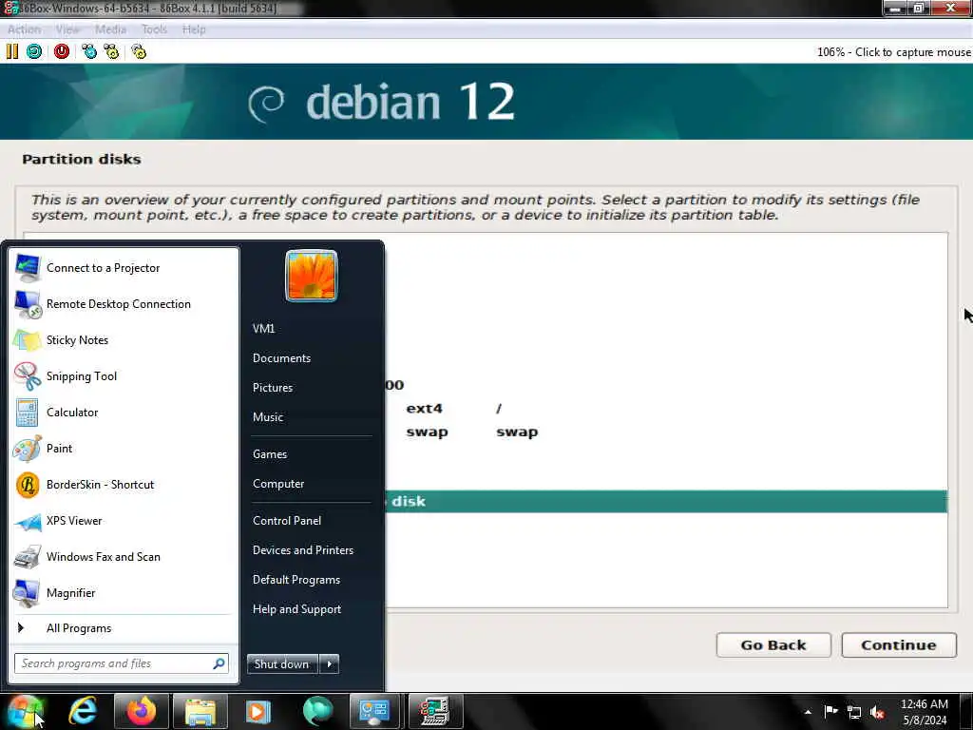Pause the emulation with the pause icon
The width and height of the screenshot is (973, 730).
[12, 51]
